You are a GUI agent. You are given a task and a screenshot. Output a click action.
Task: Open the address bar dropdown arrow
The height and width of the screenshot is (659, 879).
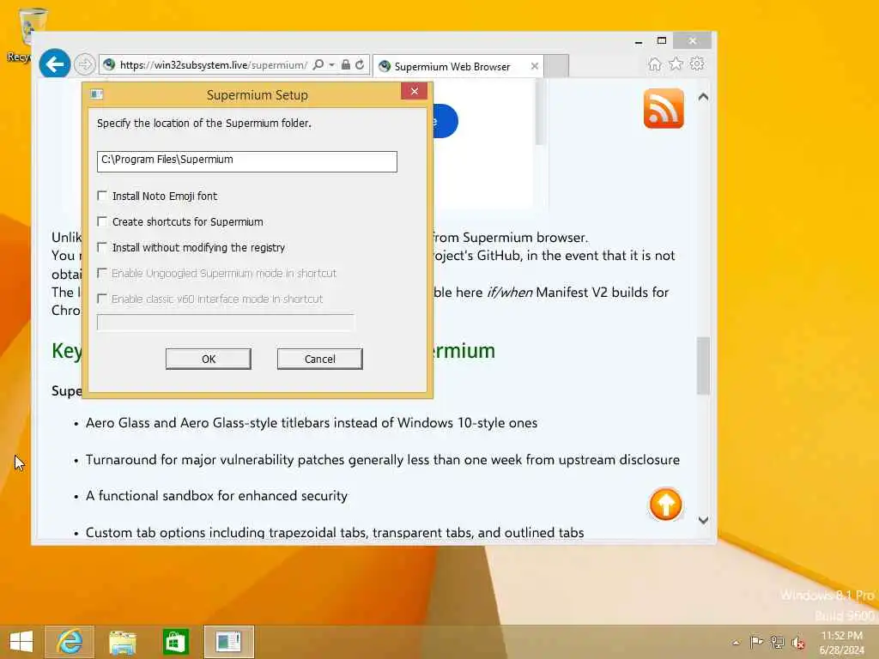coord(332,65)
